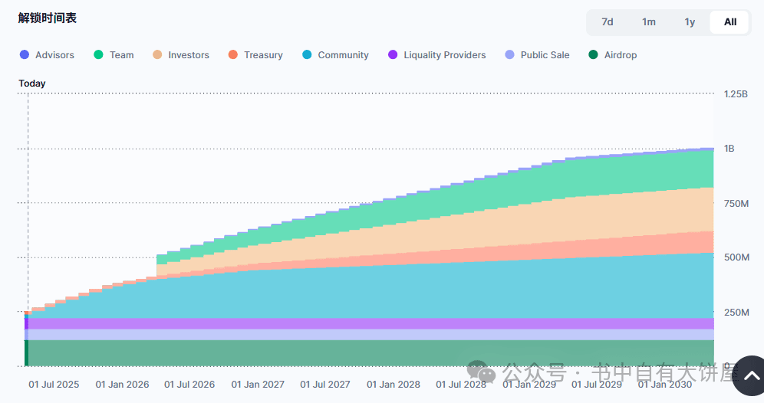Select the 1m time range tab

[x=648, y=22]
